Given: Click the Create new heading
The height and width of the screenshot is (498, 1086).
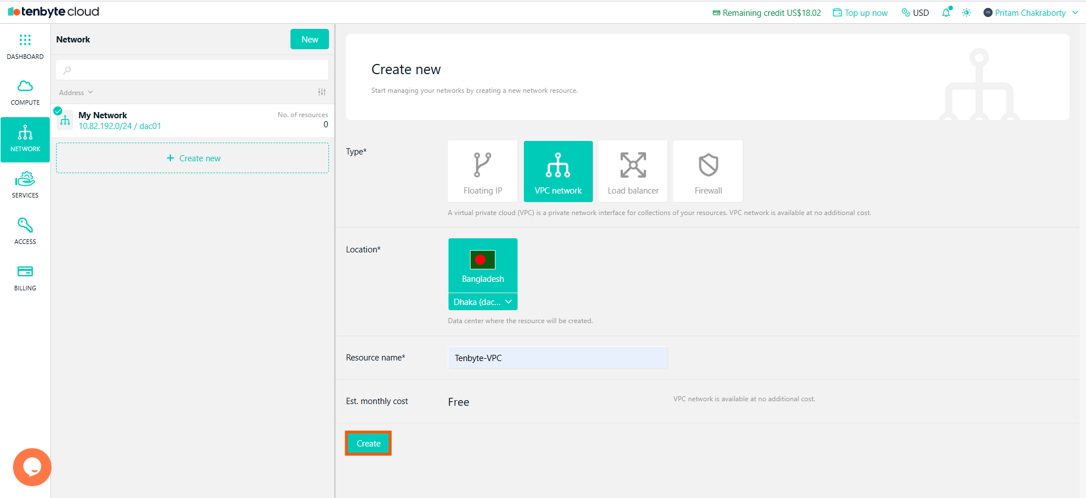Looking at the screenshot, I should pyautogui.click(x=406, y=69).
